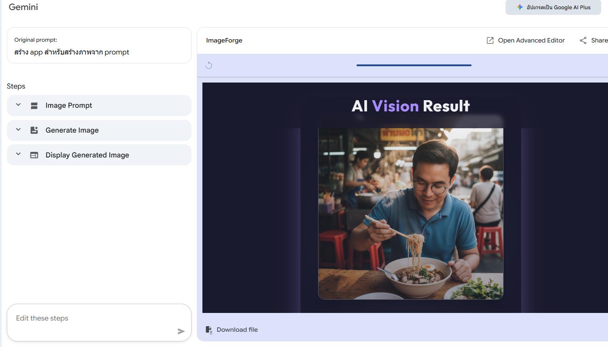Viewport: 608px width, 347px height.
Task: Expand the Image Prompt step chevron
Action: (x=18, y=105)
